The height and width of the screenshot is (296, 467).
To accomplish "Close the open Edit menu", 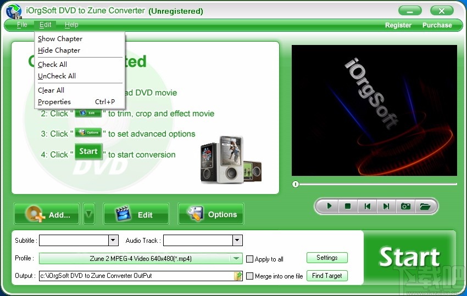I will coord(45,25).
